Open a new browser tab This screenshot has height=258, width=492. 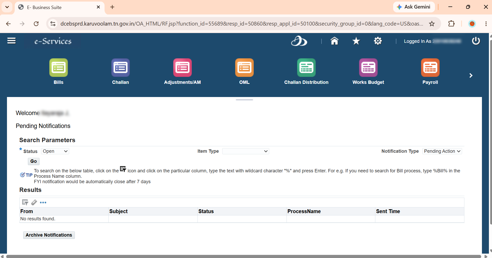pyautogui.click(x=112, y=7)
